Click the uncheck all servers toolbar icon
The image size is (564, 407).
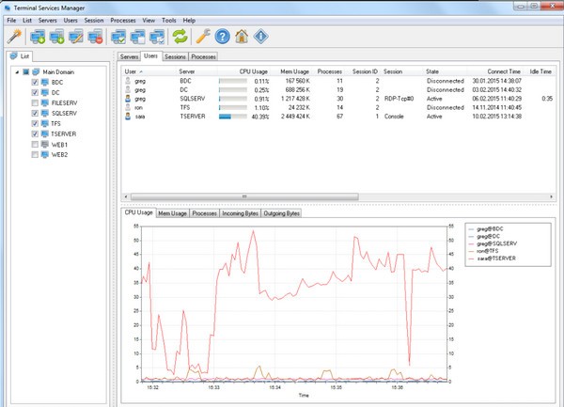(138, 37)
